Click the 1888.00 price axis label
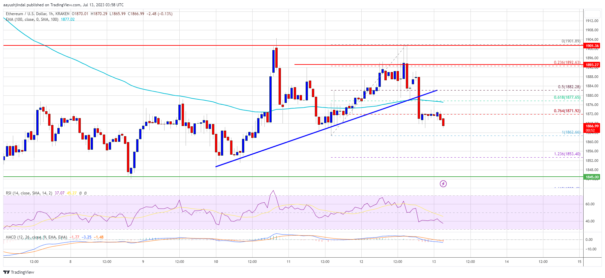 pyautogui.click(x=592, y=77)
